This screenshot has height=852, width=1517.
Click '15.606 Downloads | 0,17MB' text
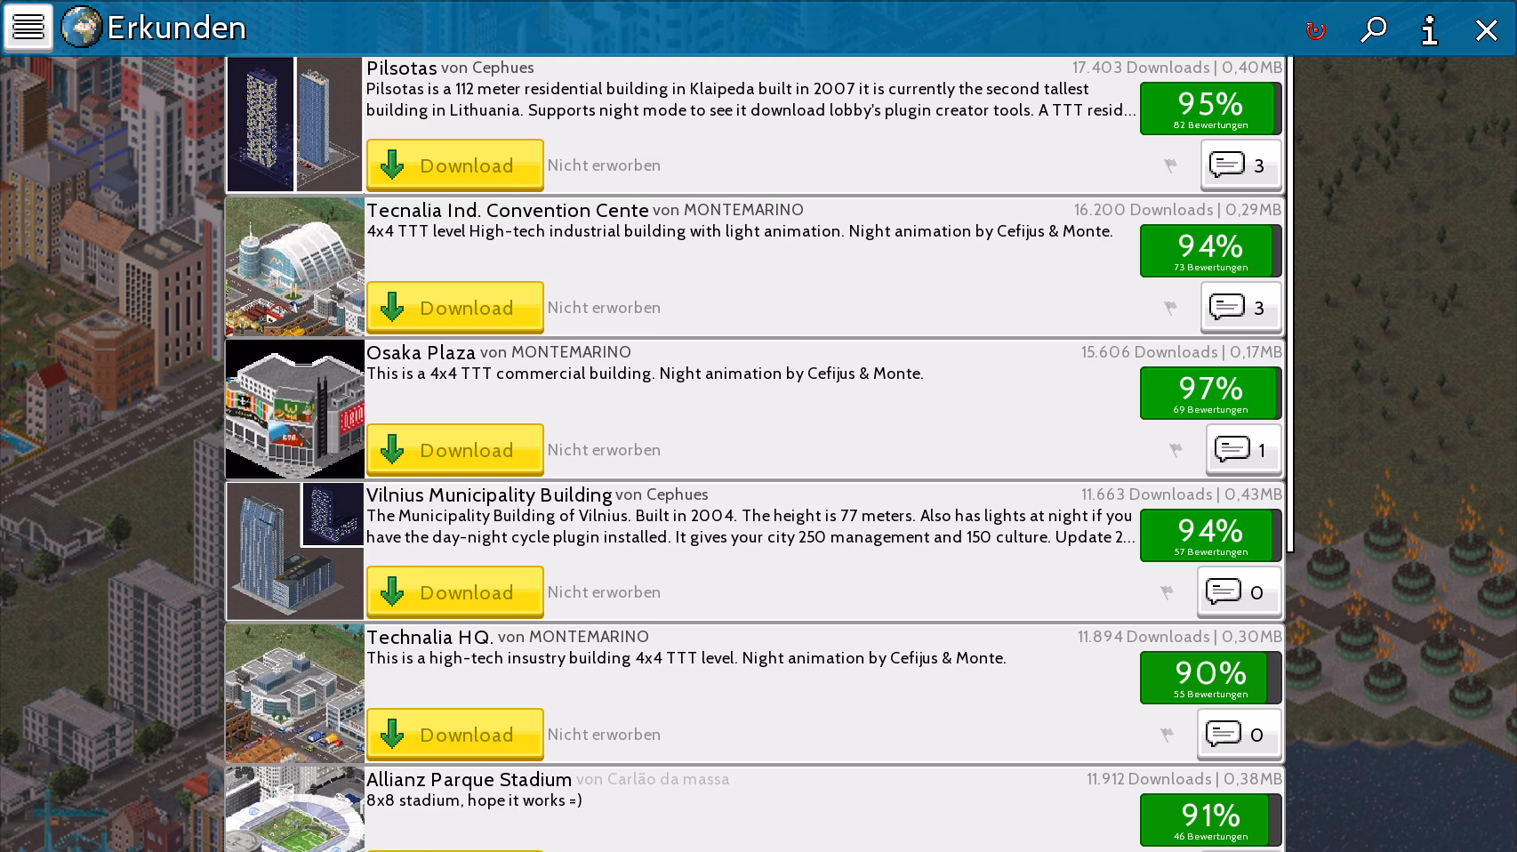tap(1182, 352)
